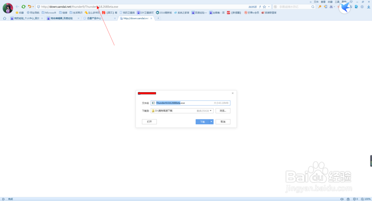Open the 【新提醒】 bookmark
Screen dimensions: 372x201
coord(234,13)
